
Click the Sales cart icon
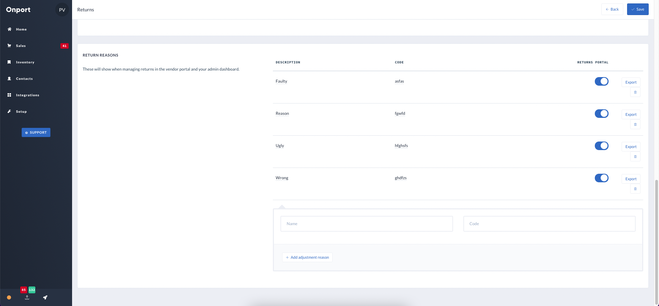tap(9, 46)
